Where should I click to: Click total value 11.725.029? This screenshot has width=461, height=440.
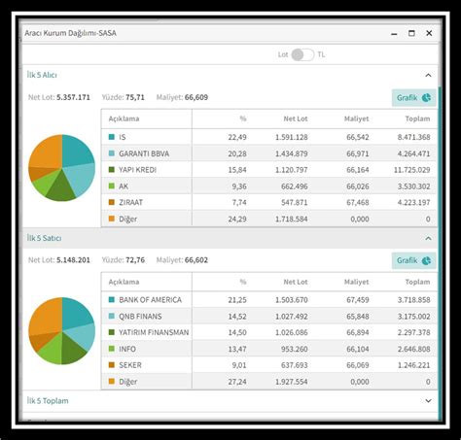pyautogui.click(x=412, y=170)
